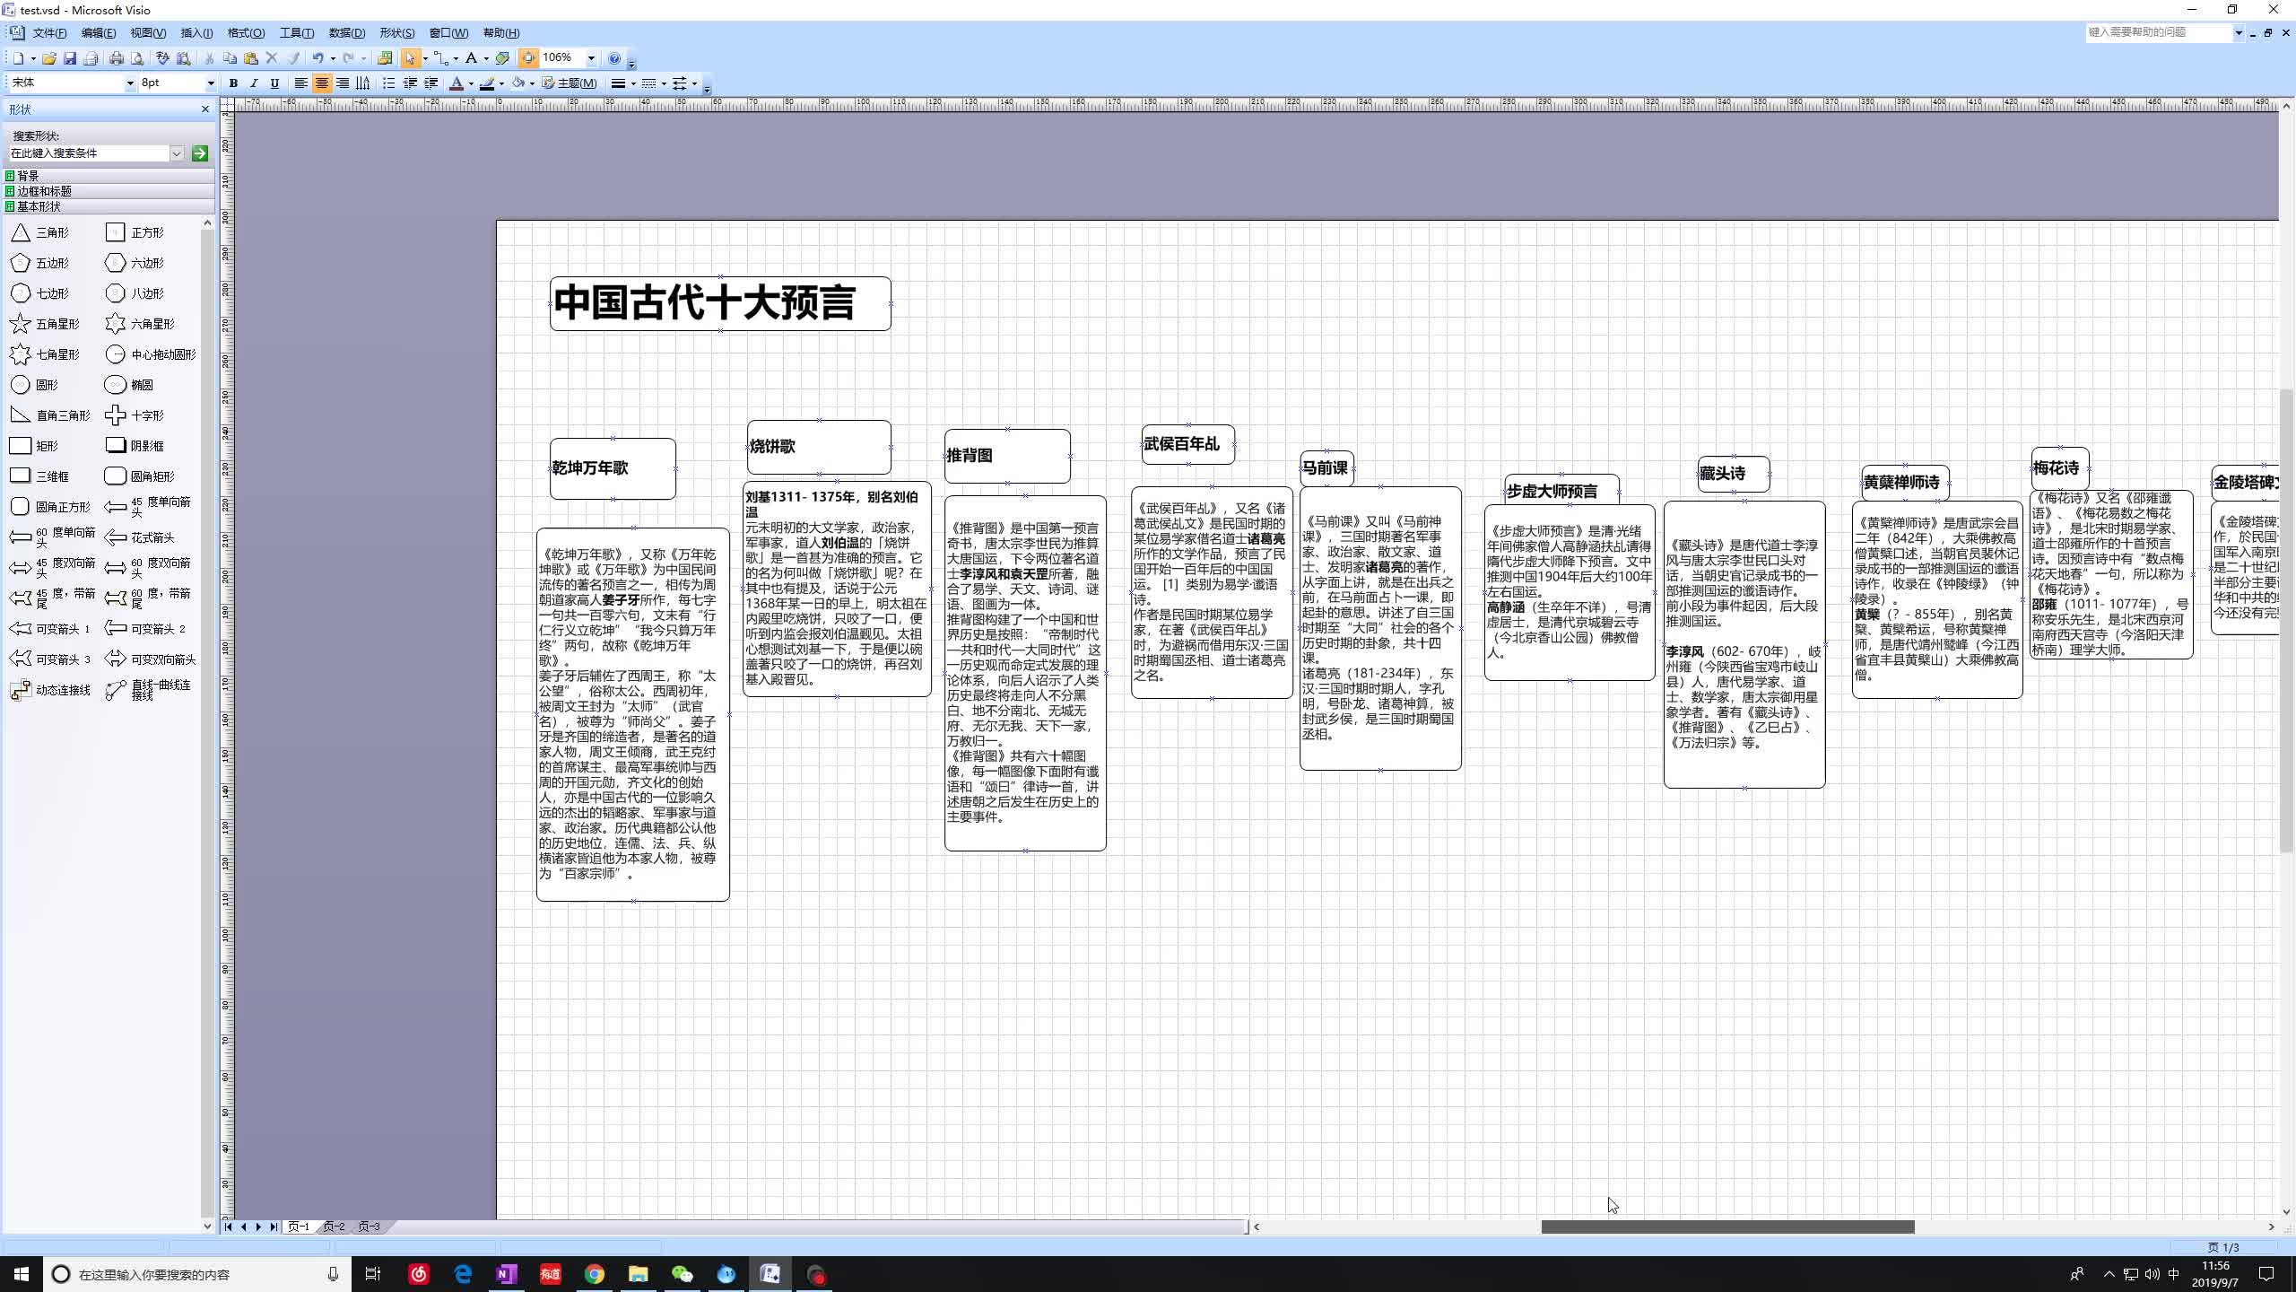This screenshot has height=1292, width=2296.
Task: Pick the 三角形 shape in stencil
Action: point(39,232)
